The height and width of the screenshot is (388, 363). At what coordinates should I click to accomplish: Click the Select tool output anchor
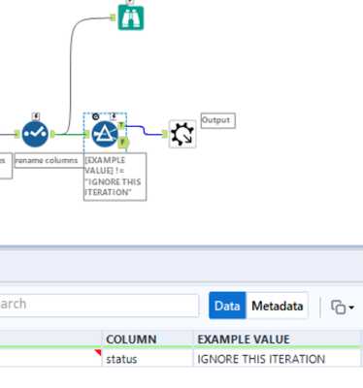coord(52,134)
